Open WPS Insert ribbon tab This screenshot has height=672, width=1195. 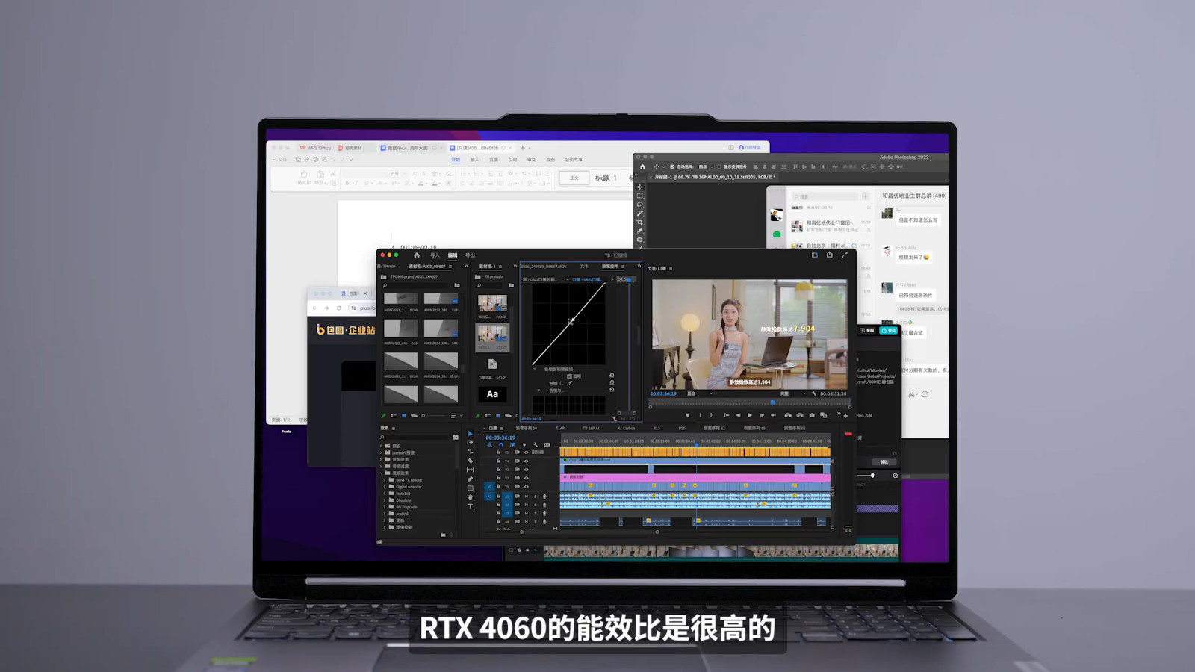(x=474, y=160)
